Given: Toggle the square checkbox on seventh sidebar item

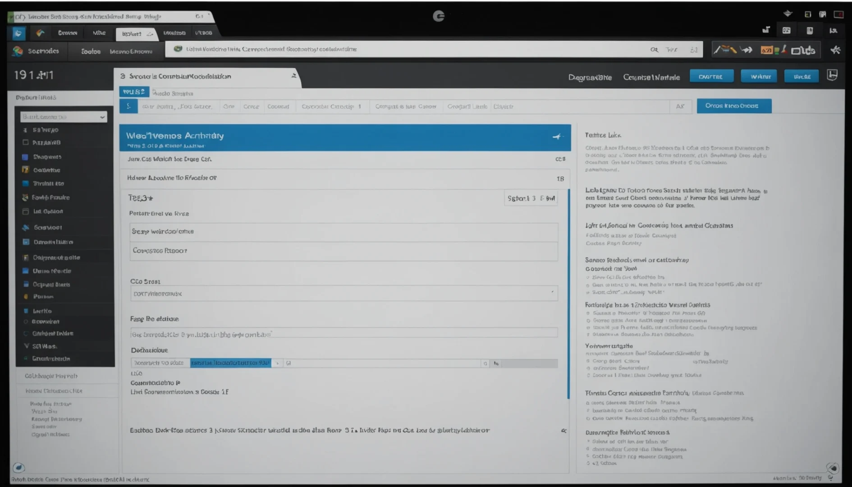Looking at the screenshot, I should [x=25, y=211].
